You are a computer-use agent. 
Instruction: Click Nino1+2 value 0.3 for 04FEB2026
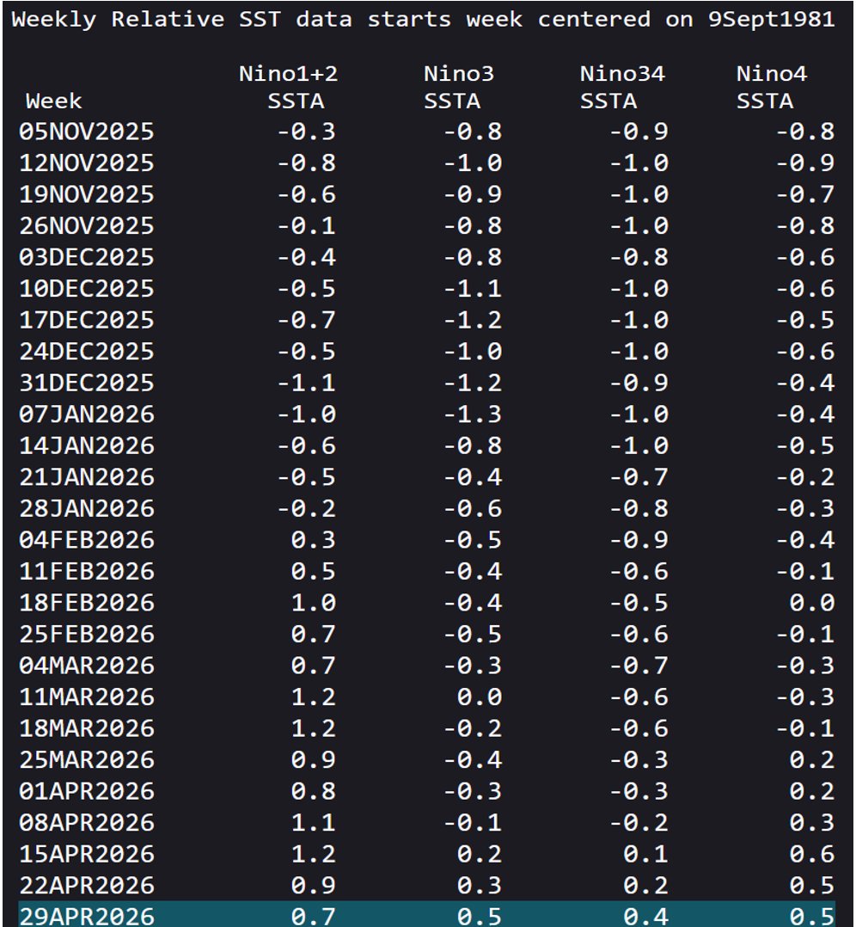[x=313, y=540]
